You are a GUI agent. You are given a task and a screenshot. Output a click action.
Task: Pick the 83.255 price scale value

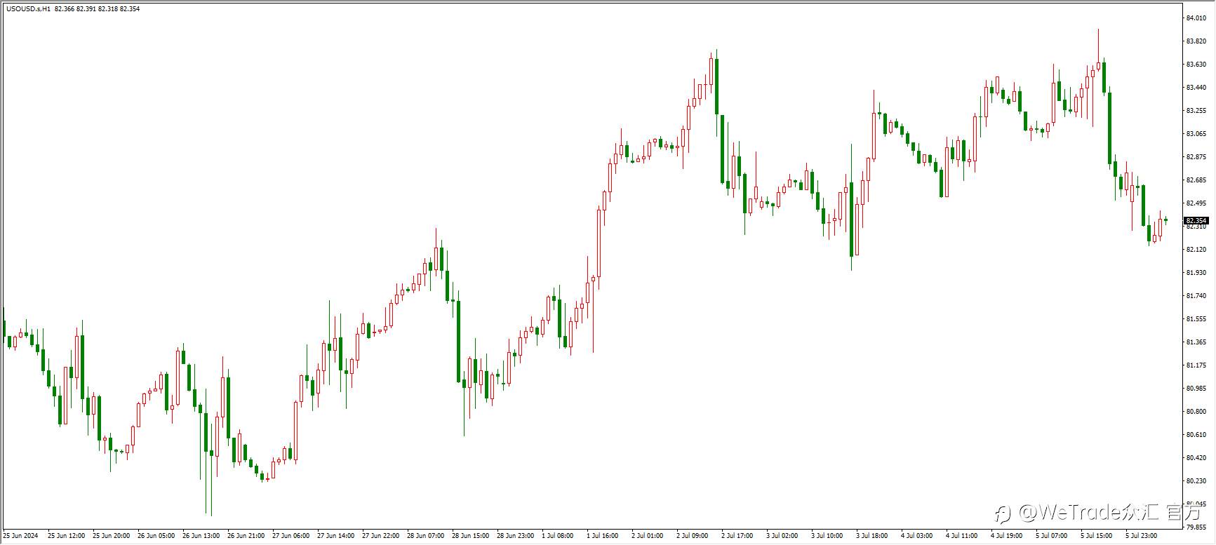[1196, 111]
